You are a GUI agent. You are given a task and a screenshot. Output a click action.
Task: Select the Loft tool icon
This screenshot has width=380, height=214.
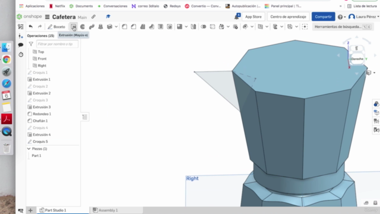[x=100, y=27]
